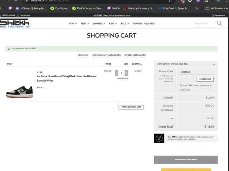Open the Discord #simply bookmark
This screenshot has height=171, width=229.
tap(31, 8)
